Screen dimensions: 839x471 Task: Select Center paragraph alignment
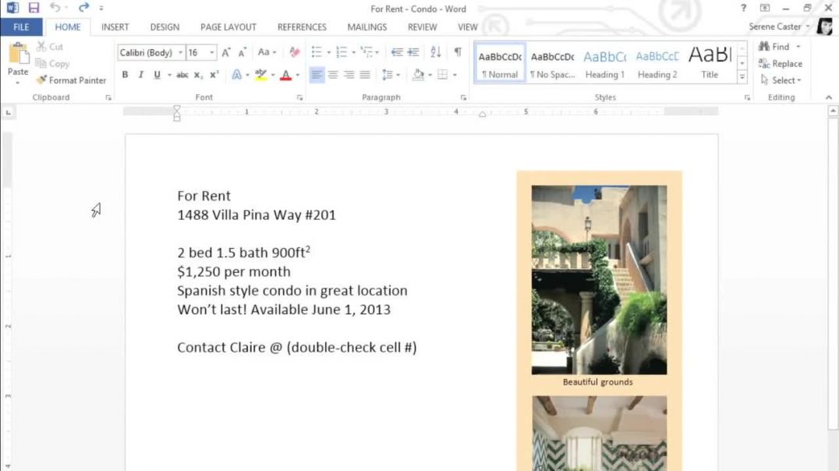coord(333,75)
